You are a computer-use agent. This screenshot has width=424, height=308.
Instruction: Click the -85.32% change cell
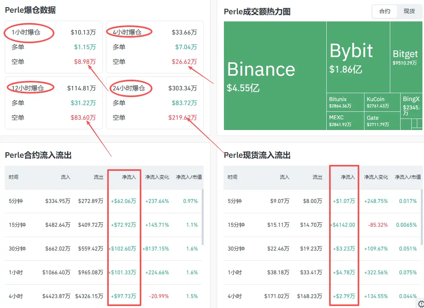pyautogui.click(x=378, y=225)
